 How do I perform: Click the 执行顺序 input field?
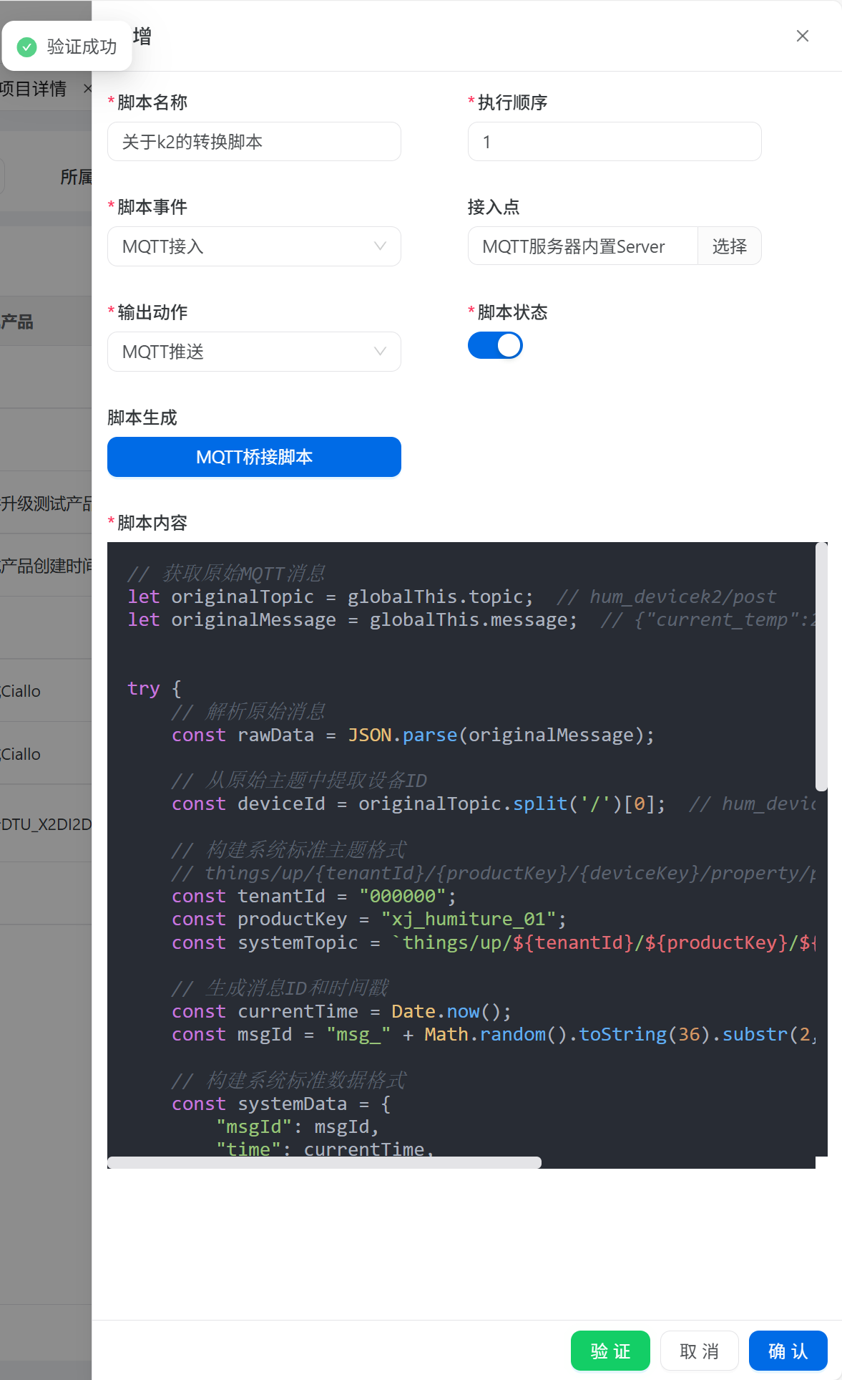[x=614, y=142]
